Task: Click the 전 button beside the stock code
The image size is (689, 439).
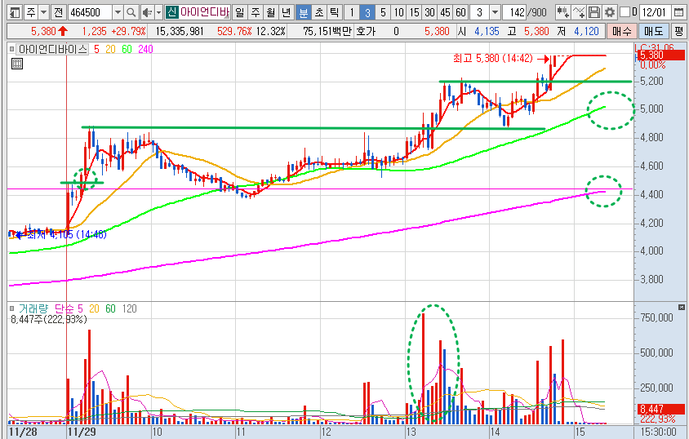Action: 59,12
